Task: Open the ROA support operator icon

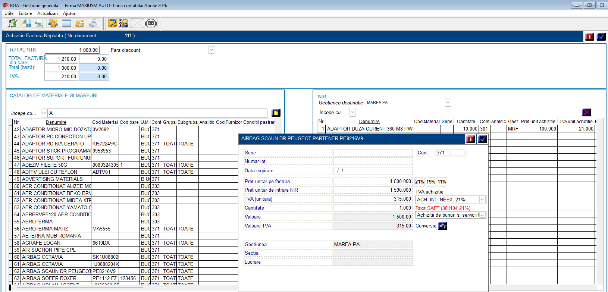Action: click(124, 23)
